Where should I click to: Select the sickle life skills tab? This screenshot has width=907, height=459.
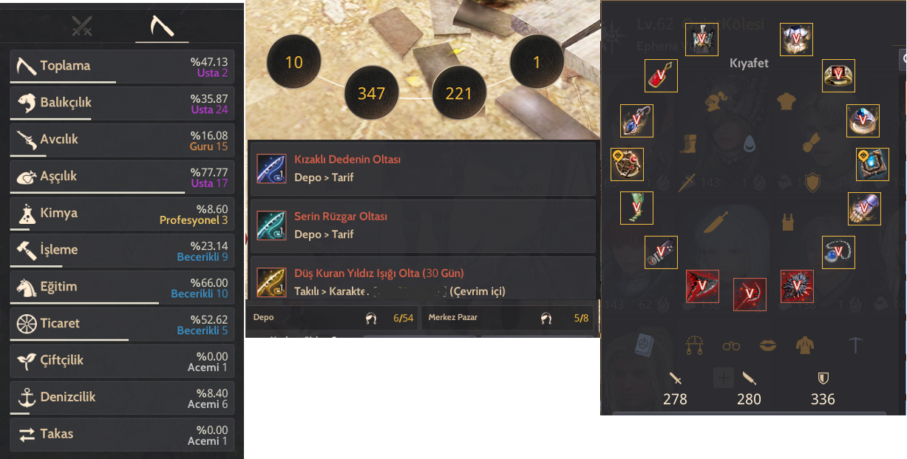tap(162, 27)
